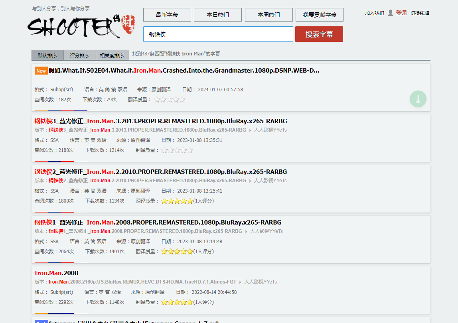This screenshot has width=458, height=323.
Task: Open the 最新字幕 page
Action: pos(167,15)
